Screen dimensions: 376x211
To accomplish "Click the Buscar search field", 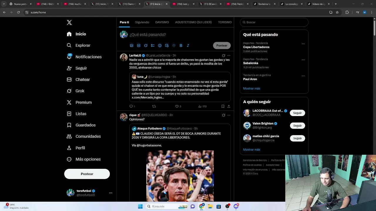I will 274,22.
